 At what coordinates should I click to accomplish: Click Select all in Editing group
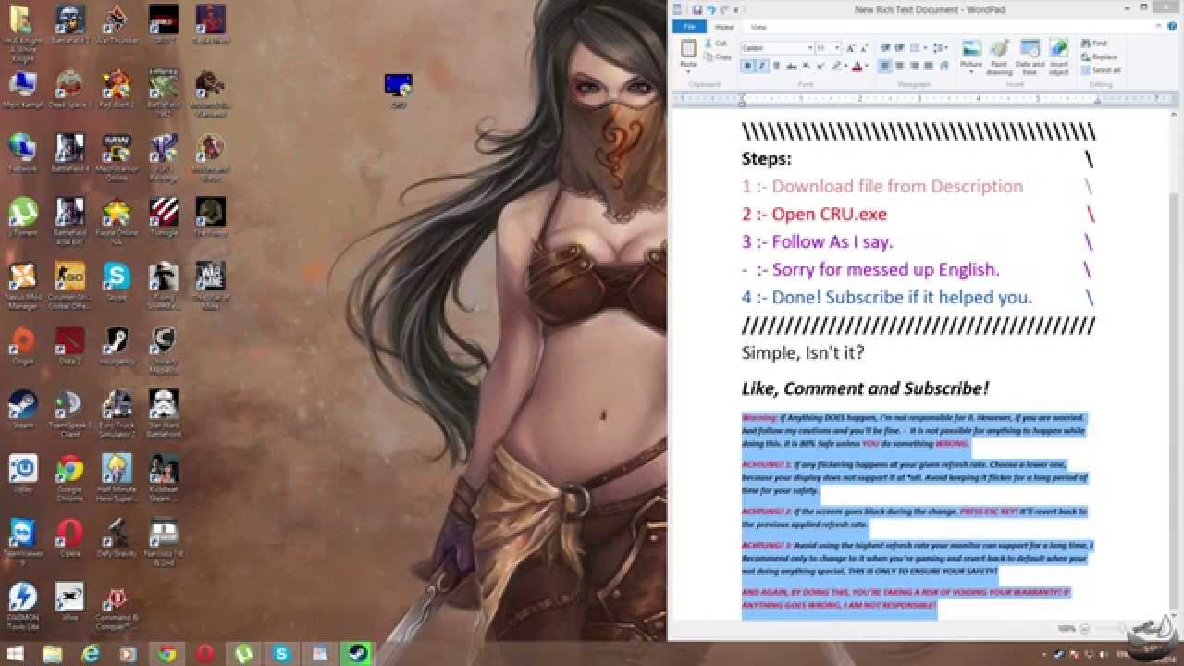click(x=1101, y=70)
